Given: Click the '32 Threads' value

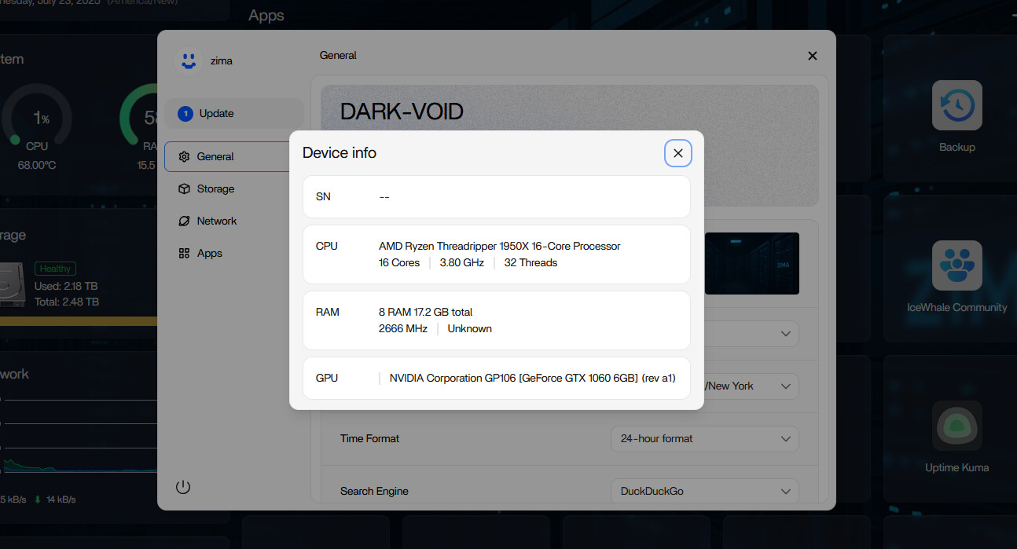Looking at the screenshot, I should (531, 262).
